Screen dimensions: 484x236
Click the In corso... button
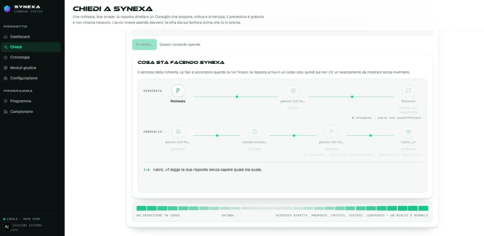[x=145, y=44]
